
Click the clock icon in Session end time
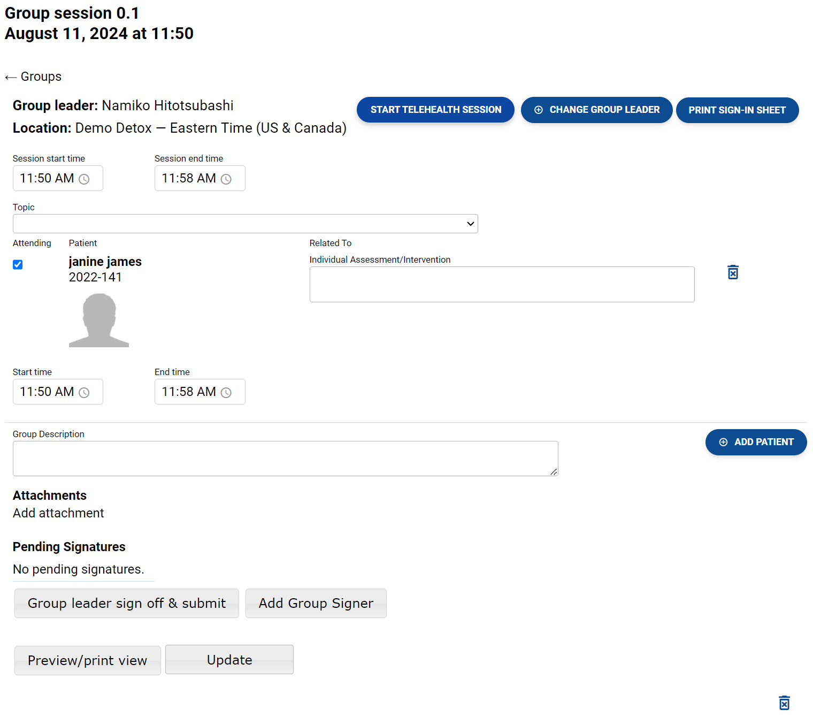[x=226, y=179]
